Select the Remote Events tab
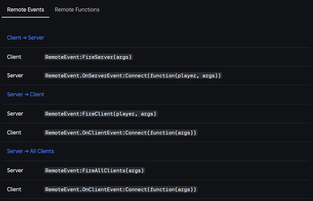The height and width of the screenshot is (201, 313). [25, 9]
